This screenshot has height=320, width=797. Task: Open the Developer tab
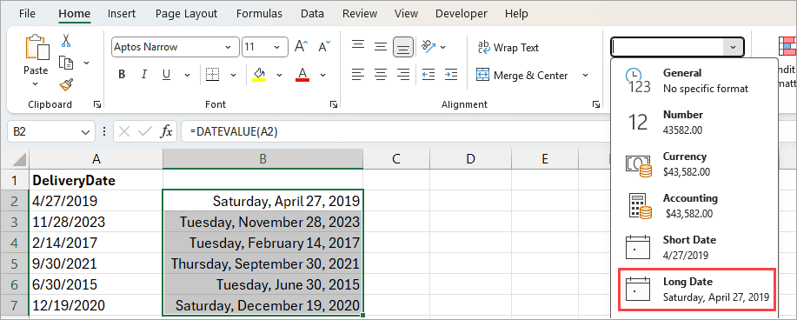click(x=461, y=14)
